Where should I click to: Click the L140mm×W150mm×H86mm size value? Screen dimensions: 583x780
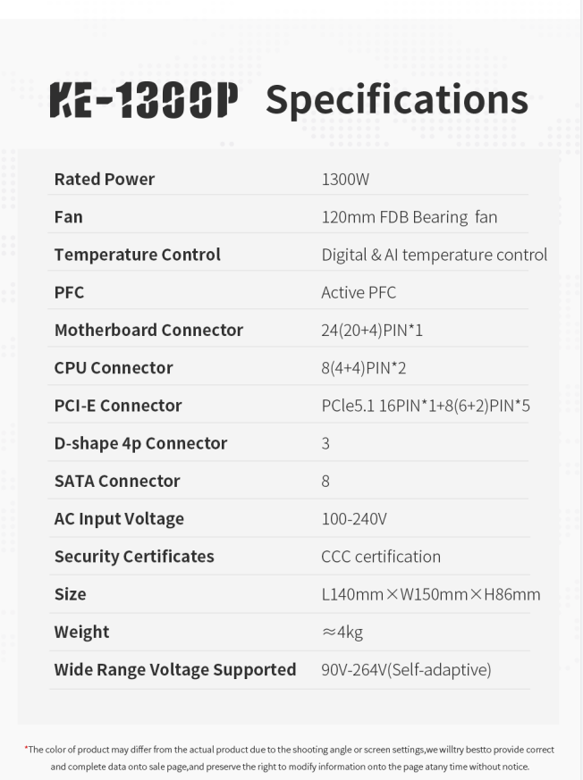pyautogui.click(x=431, y=594)
